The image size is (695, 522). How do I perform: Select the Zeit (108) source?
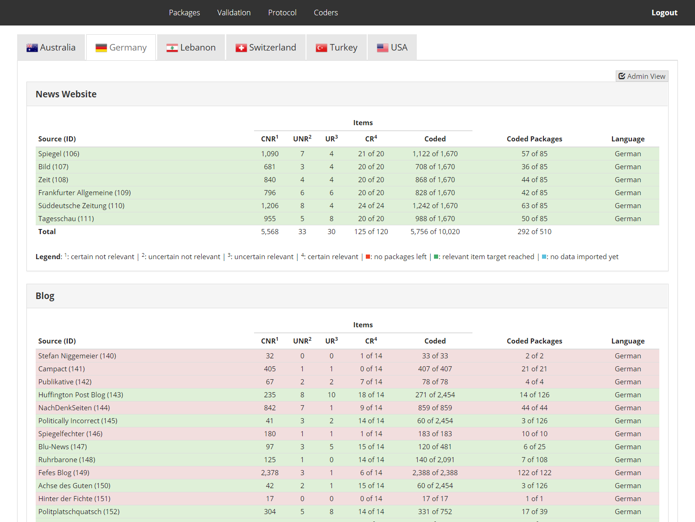click(x=347, y=179)
